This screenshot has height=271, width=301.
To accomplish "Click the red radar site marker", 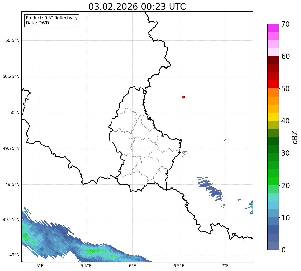I will tap(183, 97).
